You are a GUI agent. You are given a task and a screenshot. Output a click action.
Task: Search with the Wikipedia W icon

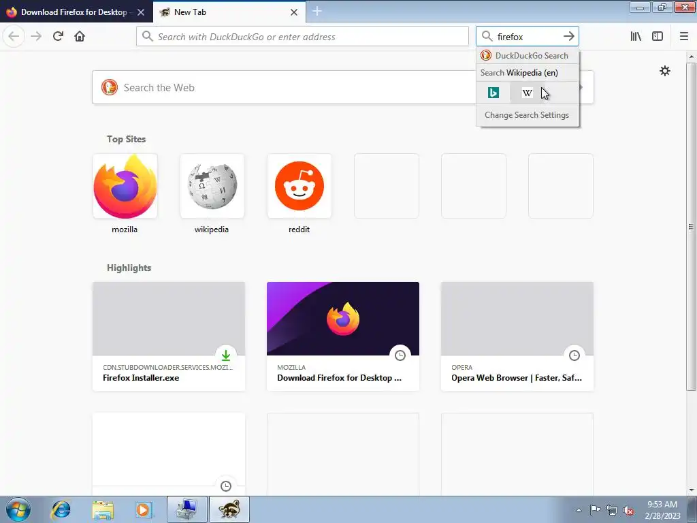(x=527, y=93)
